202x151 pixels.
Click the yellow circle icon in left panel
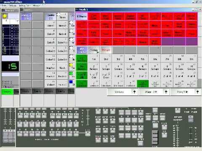(x=5, y=16)
